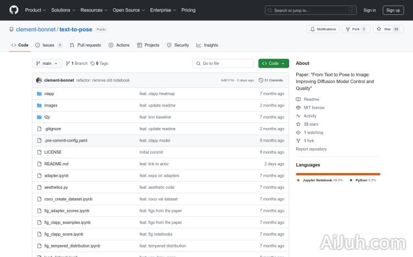Image resolution: width=413 pixels, height=257 pixels.
Task: Click the Activity pulse icon
Action: [298, 116]
